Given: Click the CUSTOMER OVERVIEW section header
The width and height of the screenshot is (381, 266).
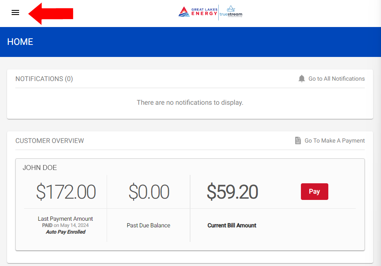Looking at the screenshot, I should 49,141.
